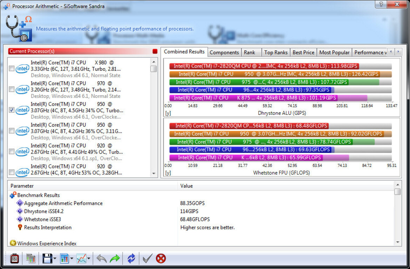Image resolution: width=410 pixels, height=269 pixels.
Task: Click the 114GIPS Dhrystone value cell
Action: [189, 211]
